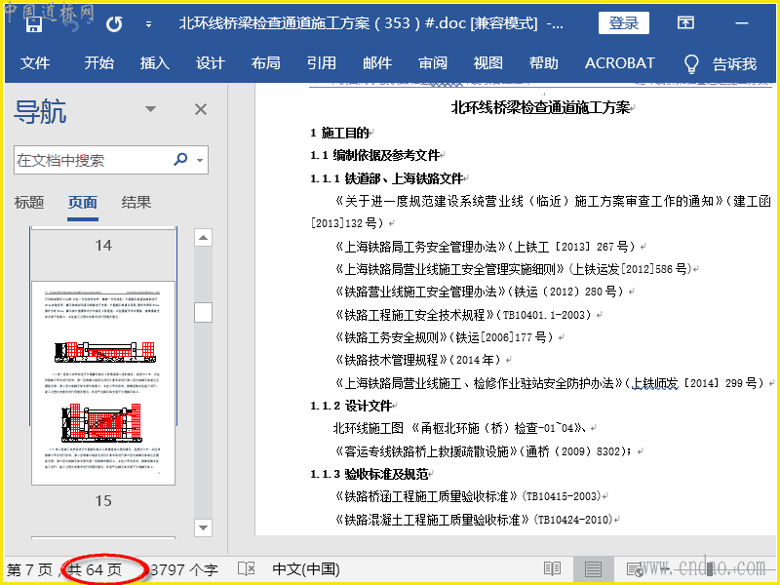The image size is (780, 585).
Task: Click heading 1.1.3 验收标准及规范
Action: (x=370, y=474)
